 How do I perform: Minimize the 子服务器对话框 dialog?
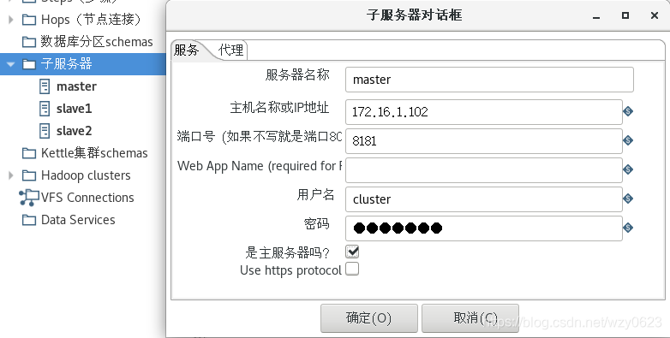point(596,16)
